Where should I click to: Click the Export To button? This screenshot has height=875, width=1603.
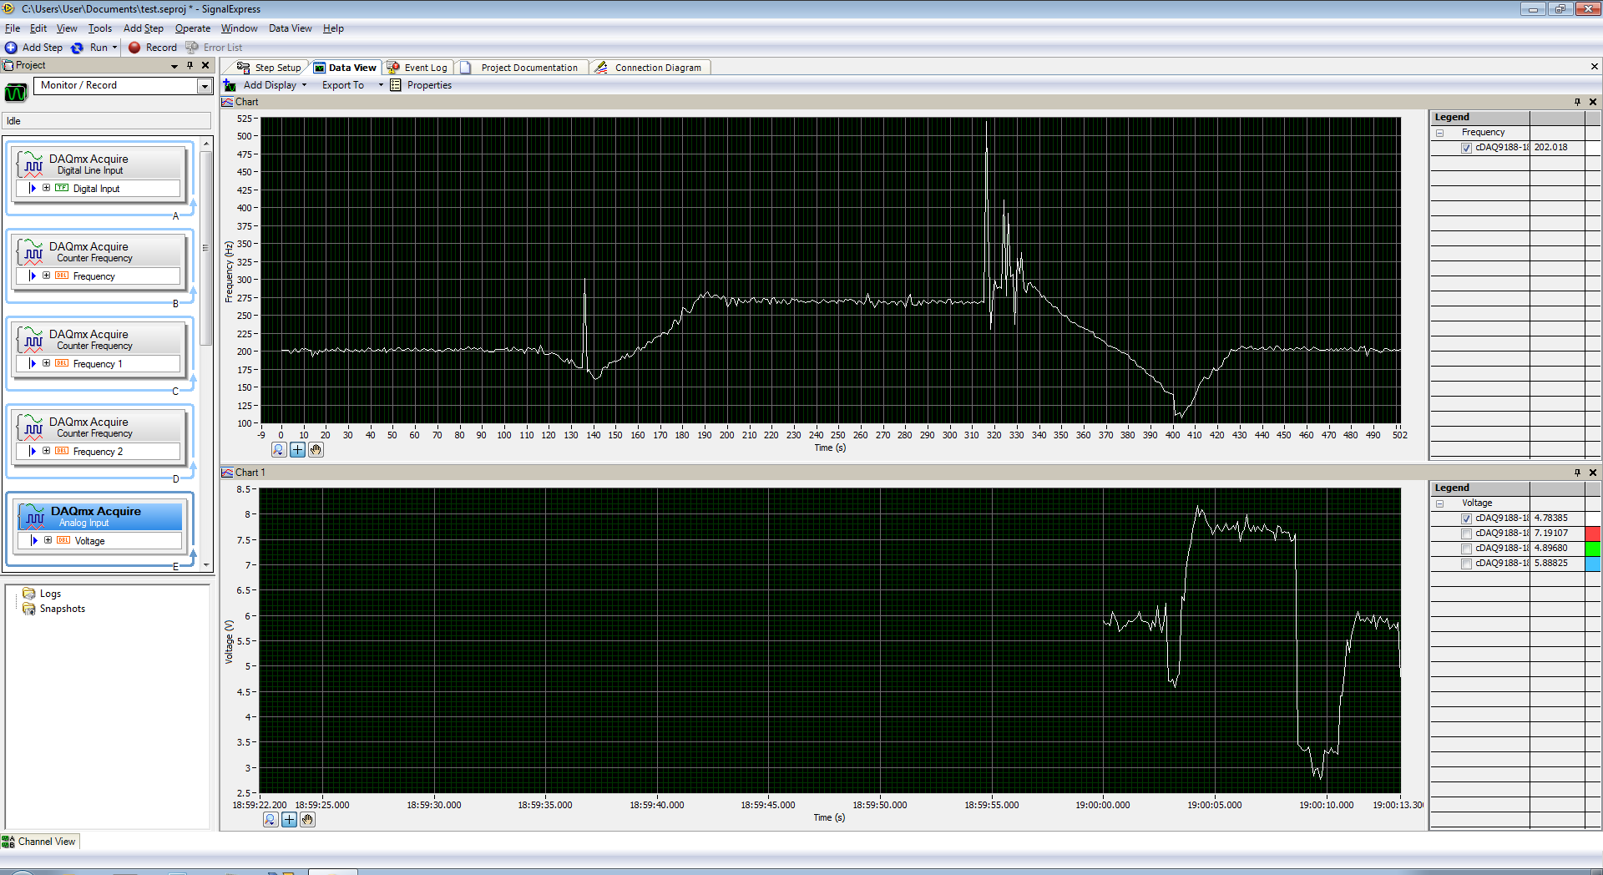pyautogui.click(x=343, y=85)
